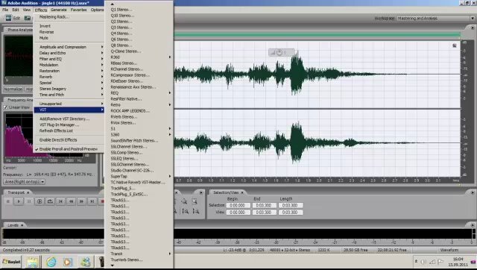Image resolution: width=477 pixels, height=270 pixels.
Task: Switch to Multitrack view icon
Action: point(28,18)
